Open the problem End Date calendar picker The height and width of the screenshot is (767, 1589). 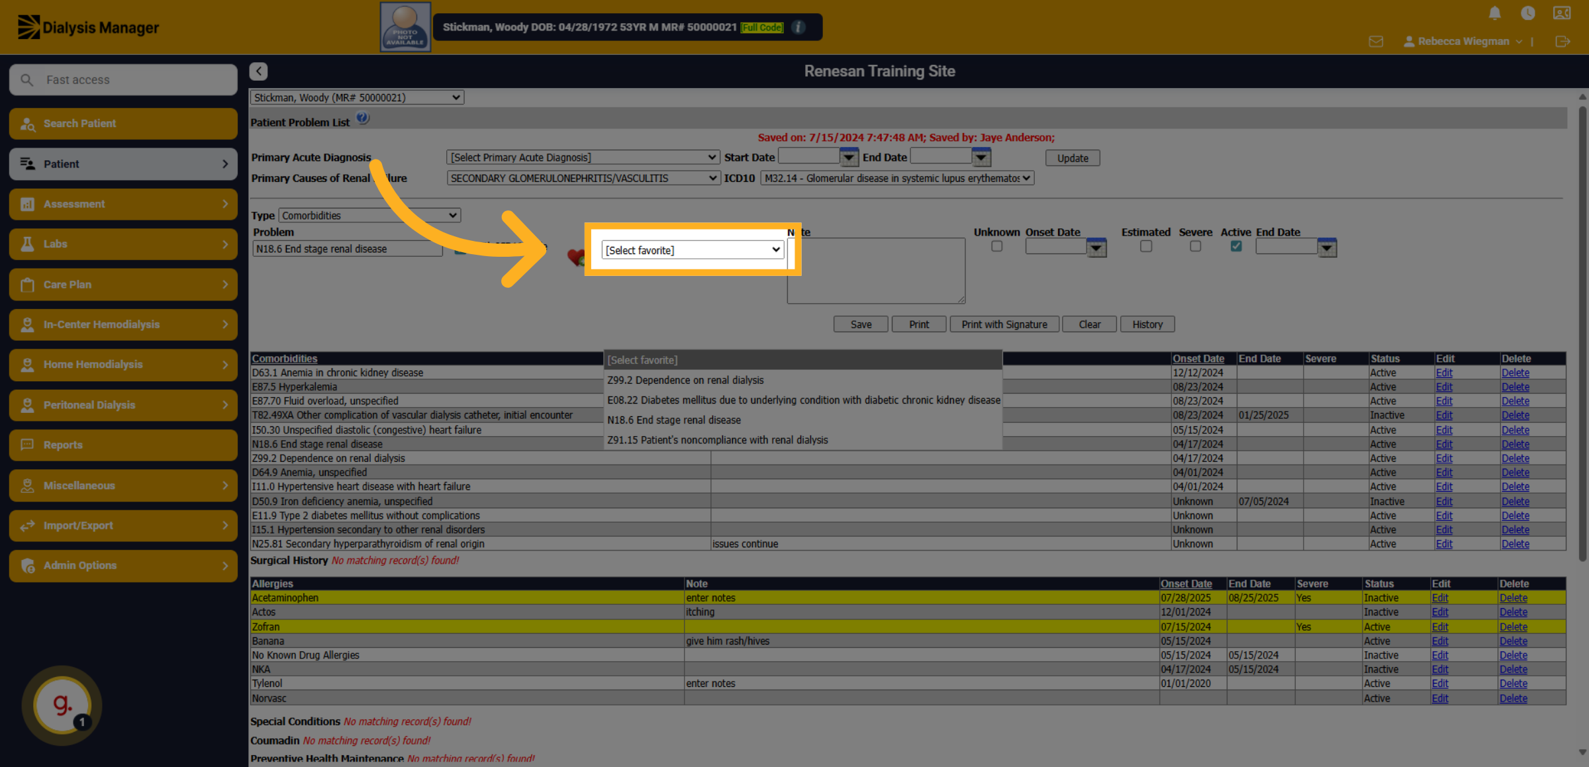pyautogui.click(x=1327, y=248)
